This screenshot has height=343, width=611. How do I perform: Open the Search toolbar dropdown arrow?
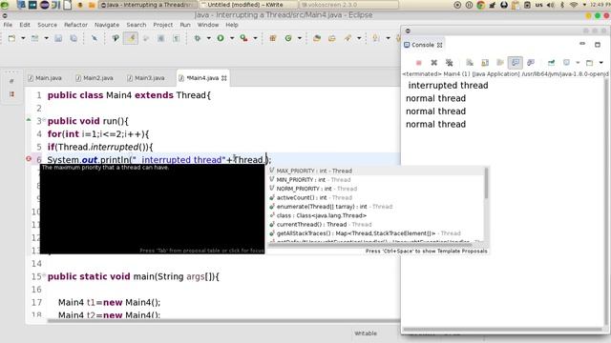359,38
